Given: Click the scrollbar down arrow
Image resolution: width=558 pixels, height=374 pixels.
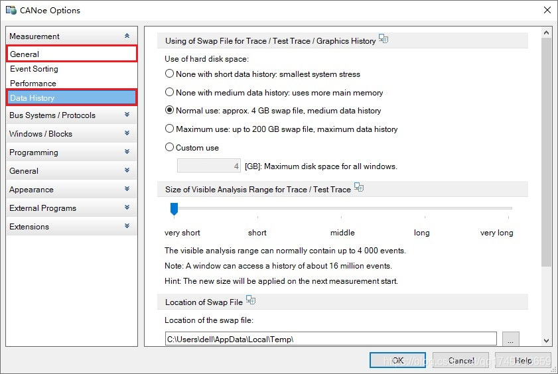Looking at the screenshot, I should 546,341.
